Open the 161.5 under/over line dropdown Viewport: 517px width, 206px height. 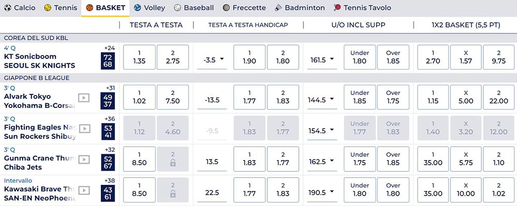coord(322,59)
